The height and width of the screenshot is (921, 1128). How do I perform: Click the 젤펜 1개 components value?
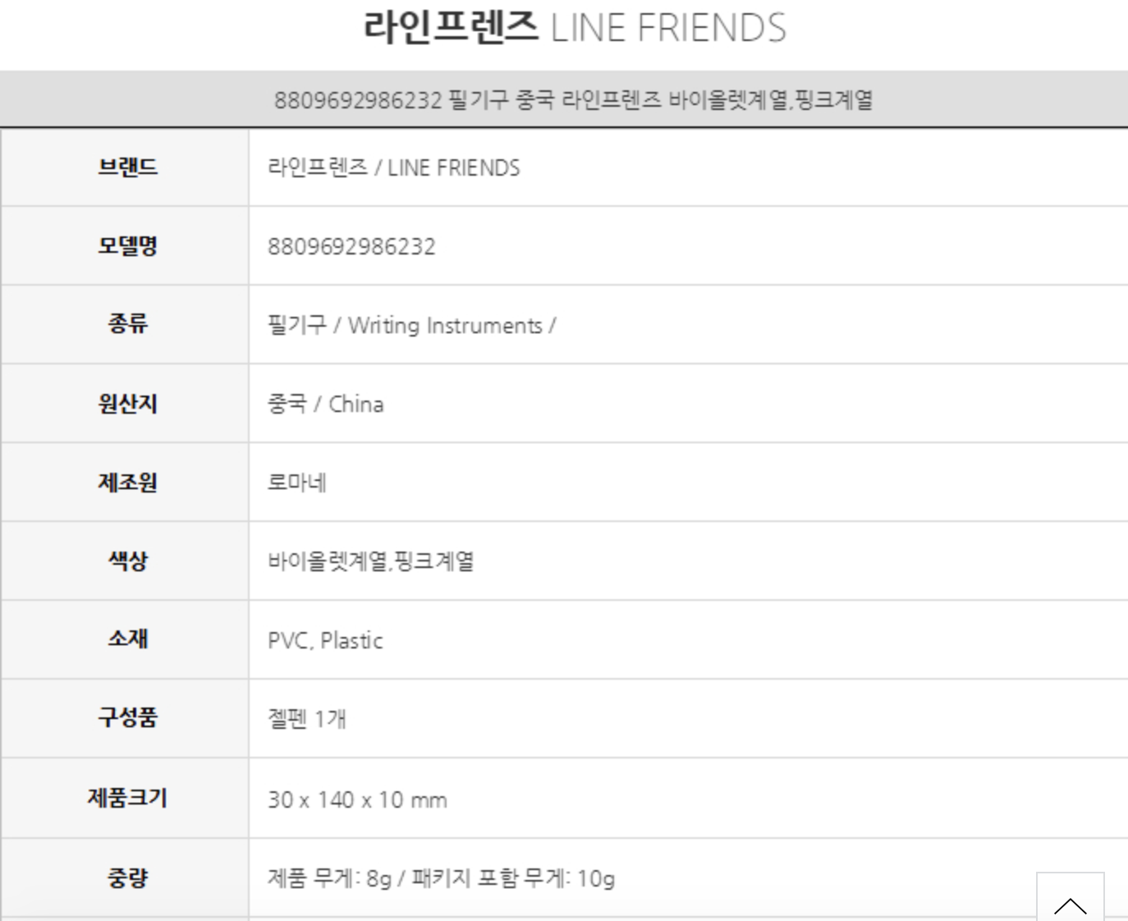[307, 719]
